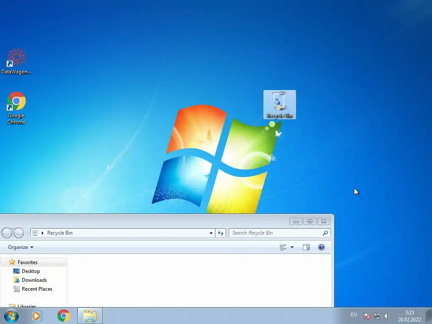Viewport: 432px width, 324px height.
Task: Expand the address path arrow before Recycle Bin
Action: coord(43,233)
